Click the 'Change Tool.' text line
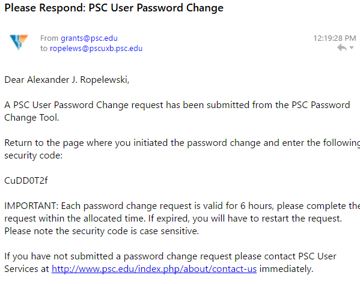The image size is (360, 284). tap(32, 118)
